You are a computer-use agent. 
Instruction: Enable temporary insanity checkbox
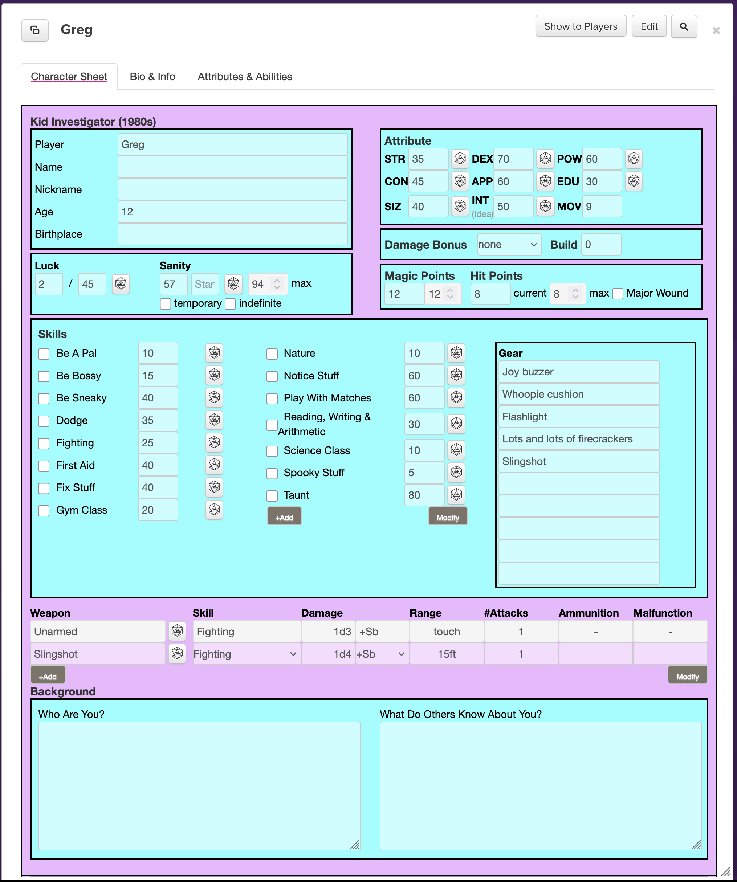(x=166, y=304)
